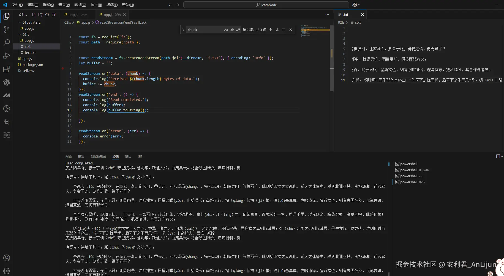
Task: Refresh the Explorer file tree
Action: pyautogui.click(x=47, y=15)
